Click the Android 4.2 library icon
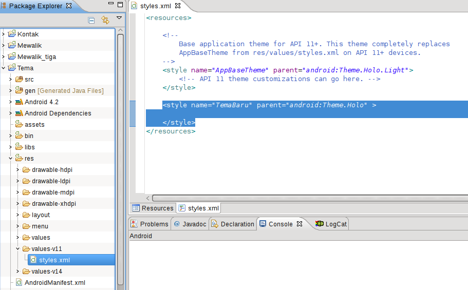Image resolution: width=468 pixels, height=290 pixels. pyautogui.click(x=19, y=102)
